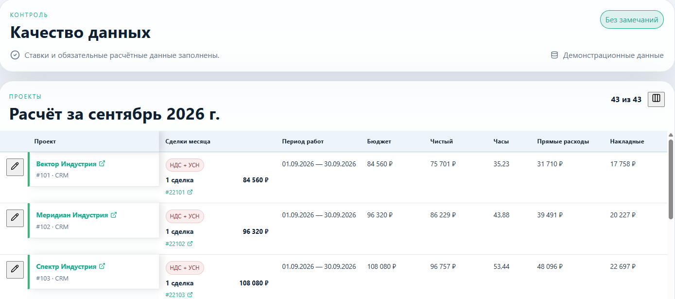Click the Часы column header

point(501,141)
